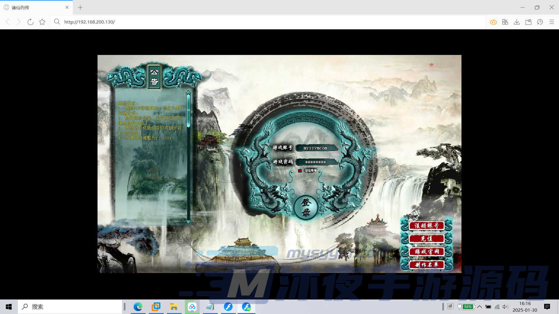
Task: Open browsing history clock icon
Action: (540, 22)
